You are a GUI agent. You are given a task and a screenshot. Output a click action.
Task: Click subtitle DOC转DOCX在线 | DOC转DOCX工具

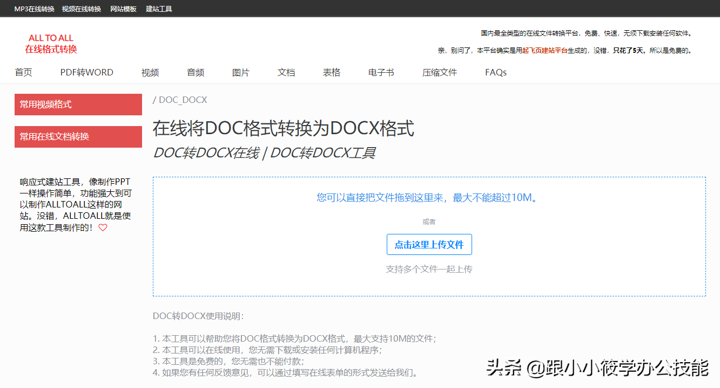(264, 153)
